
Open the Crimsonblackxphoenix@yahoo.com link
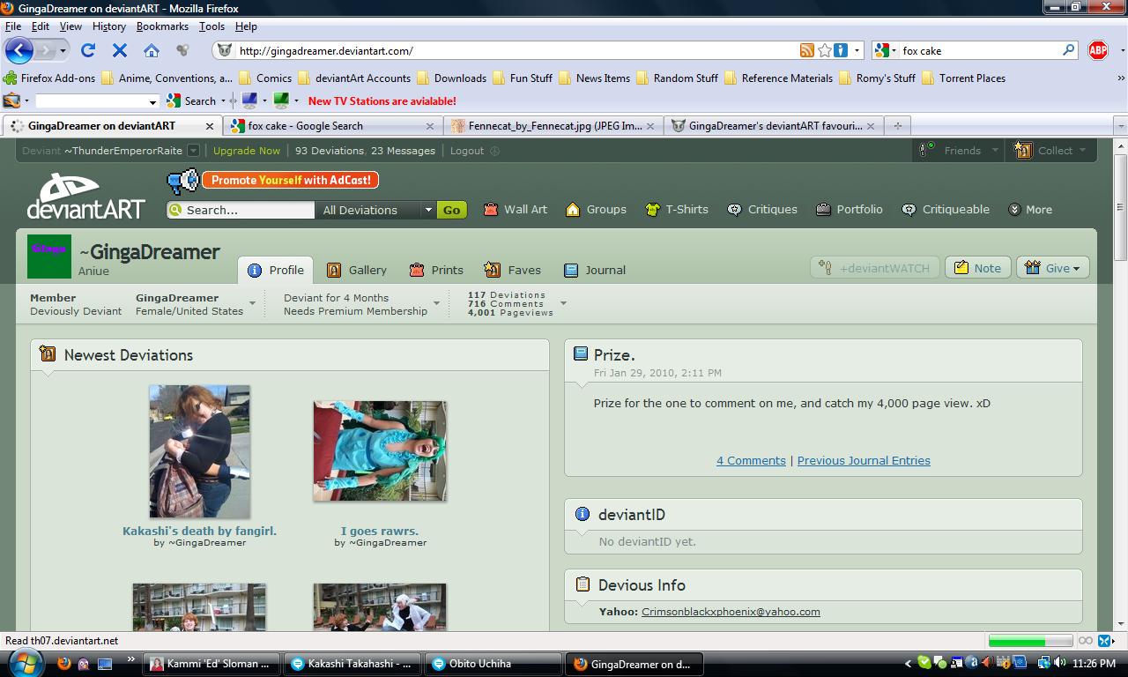click(x=731, y=611)
